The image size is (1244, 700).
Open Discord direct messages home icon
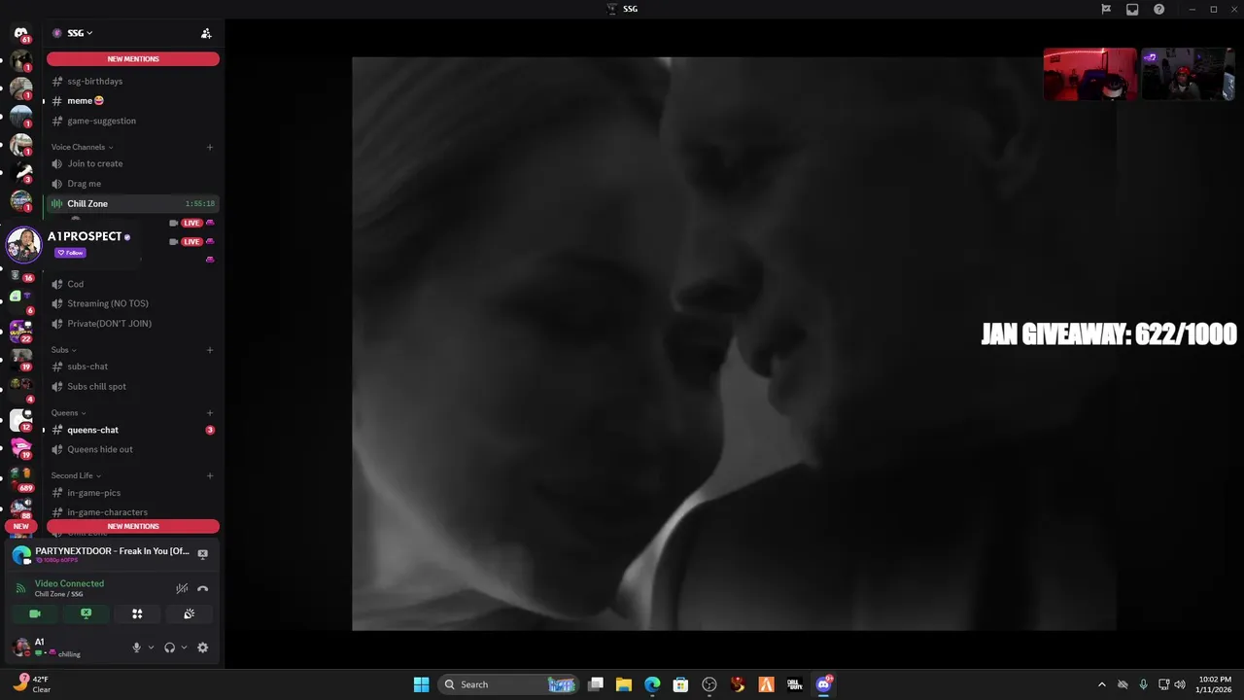[20, 33]
